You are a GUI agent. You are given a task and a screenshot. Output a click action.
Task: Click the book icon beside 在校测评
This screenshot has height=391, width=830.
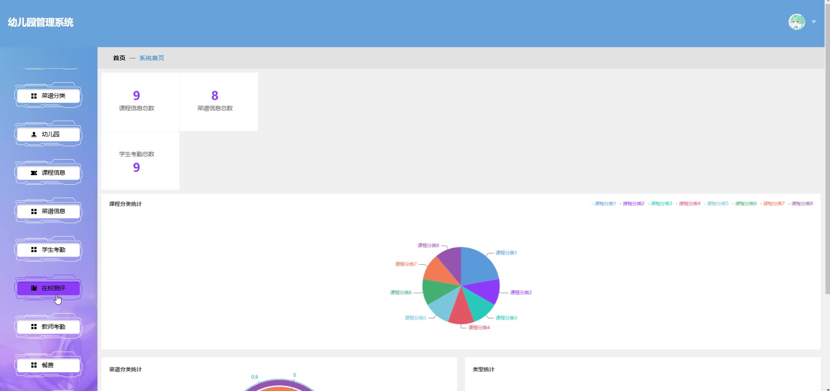point(34,288)
